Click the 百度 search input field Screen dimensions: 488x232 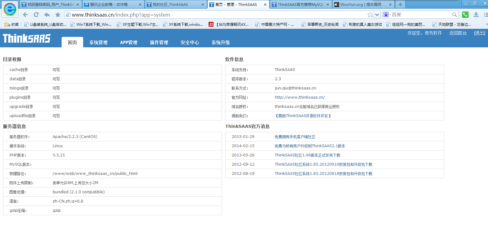point(421,15)
